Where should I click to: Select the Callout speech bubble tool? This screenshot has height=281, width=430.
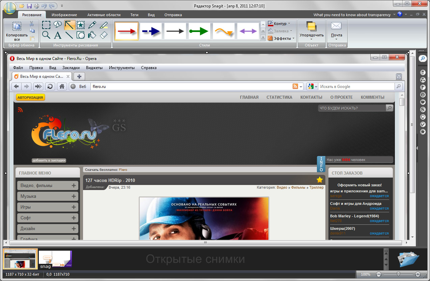58,25
